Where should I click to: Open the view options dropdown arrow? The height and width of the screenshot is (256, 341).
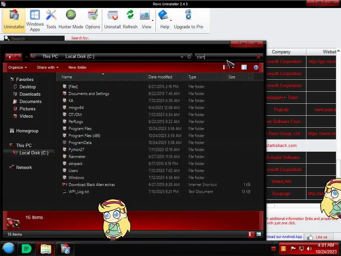tap(233, 67)
